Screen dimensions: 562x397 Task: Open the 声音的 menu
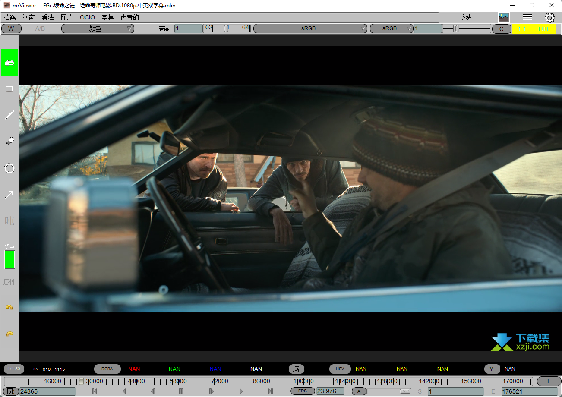click(129, 17)
